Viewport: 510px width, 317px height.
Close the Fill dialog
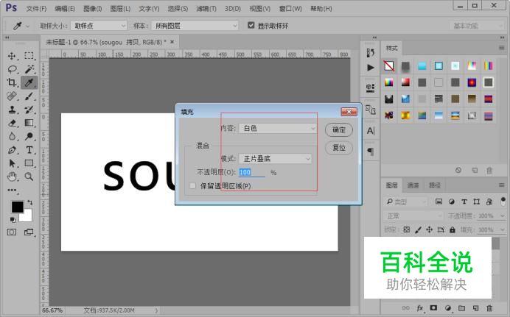tap(349, 112)
